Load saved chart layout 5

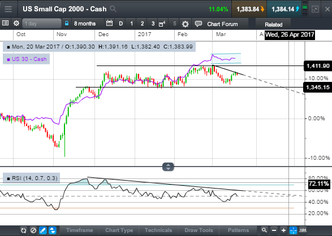(174, 24)
